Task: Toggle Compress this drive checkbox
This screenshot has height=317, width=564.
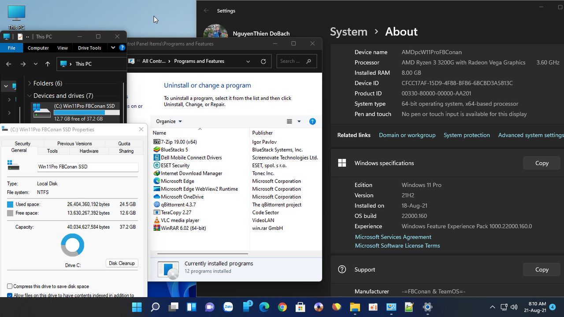Action: point(10,286)
